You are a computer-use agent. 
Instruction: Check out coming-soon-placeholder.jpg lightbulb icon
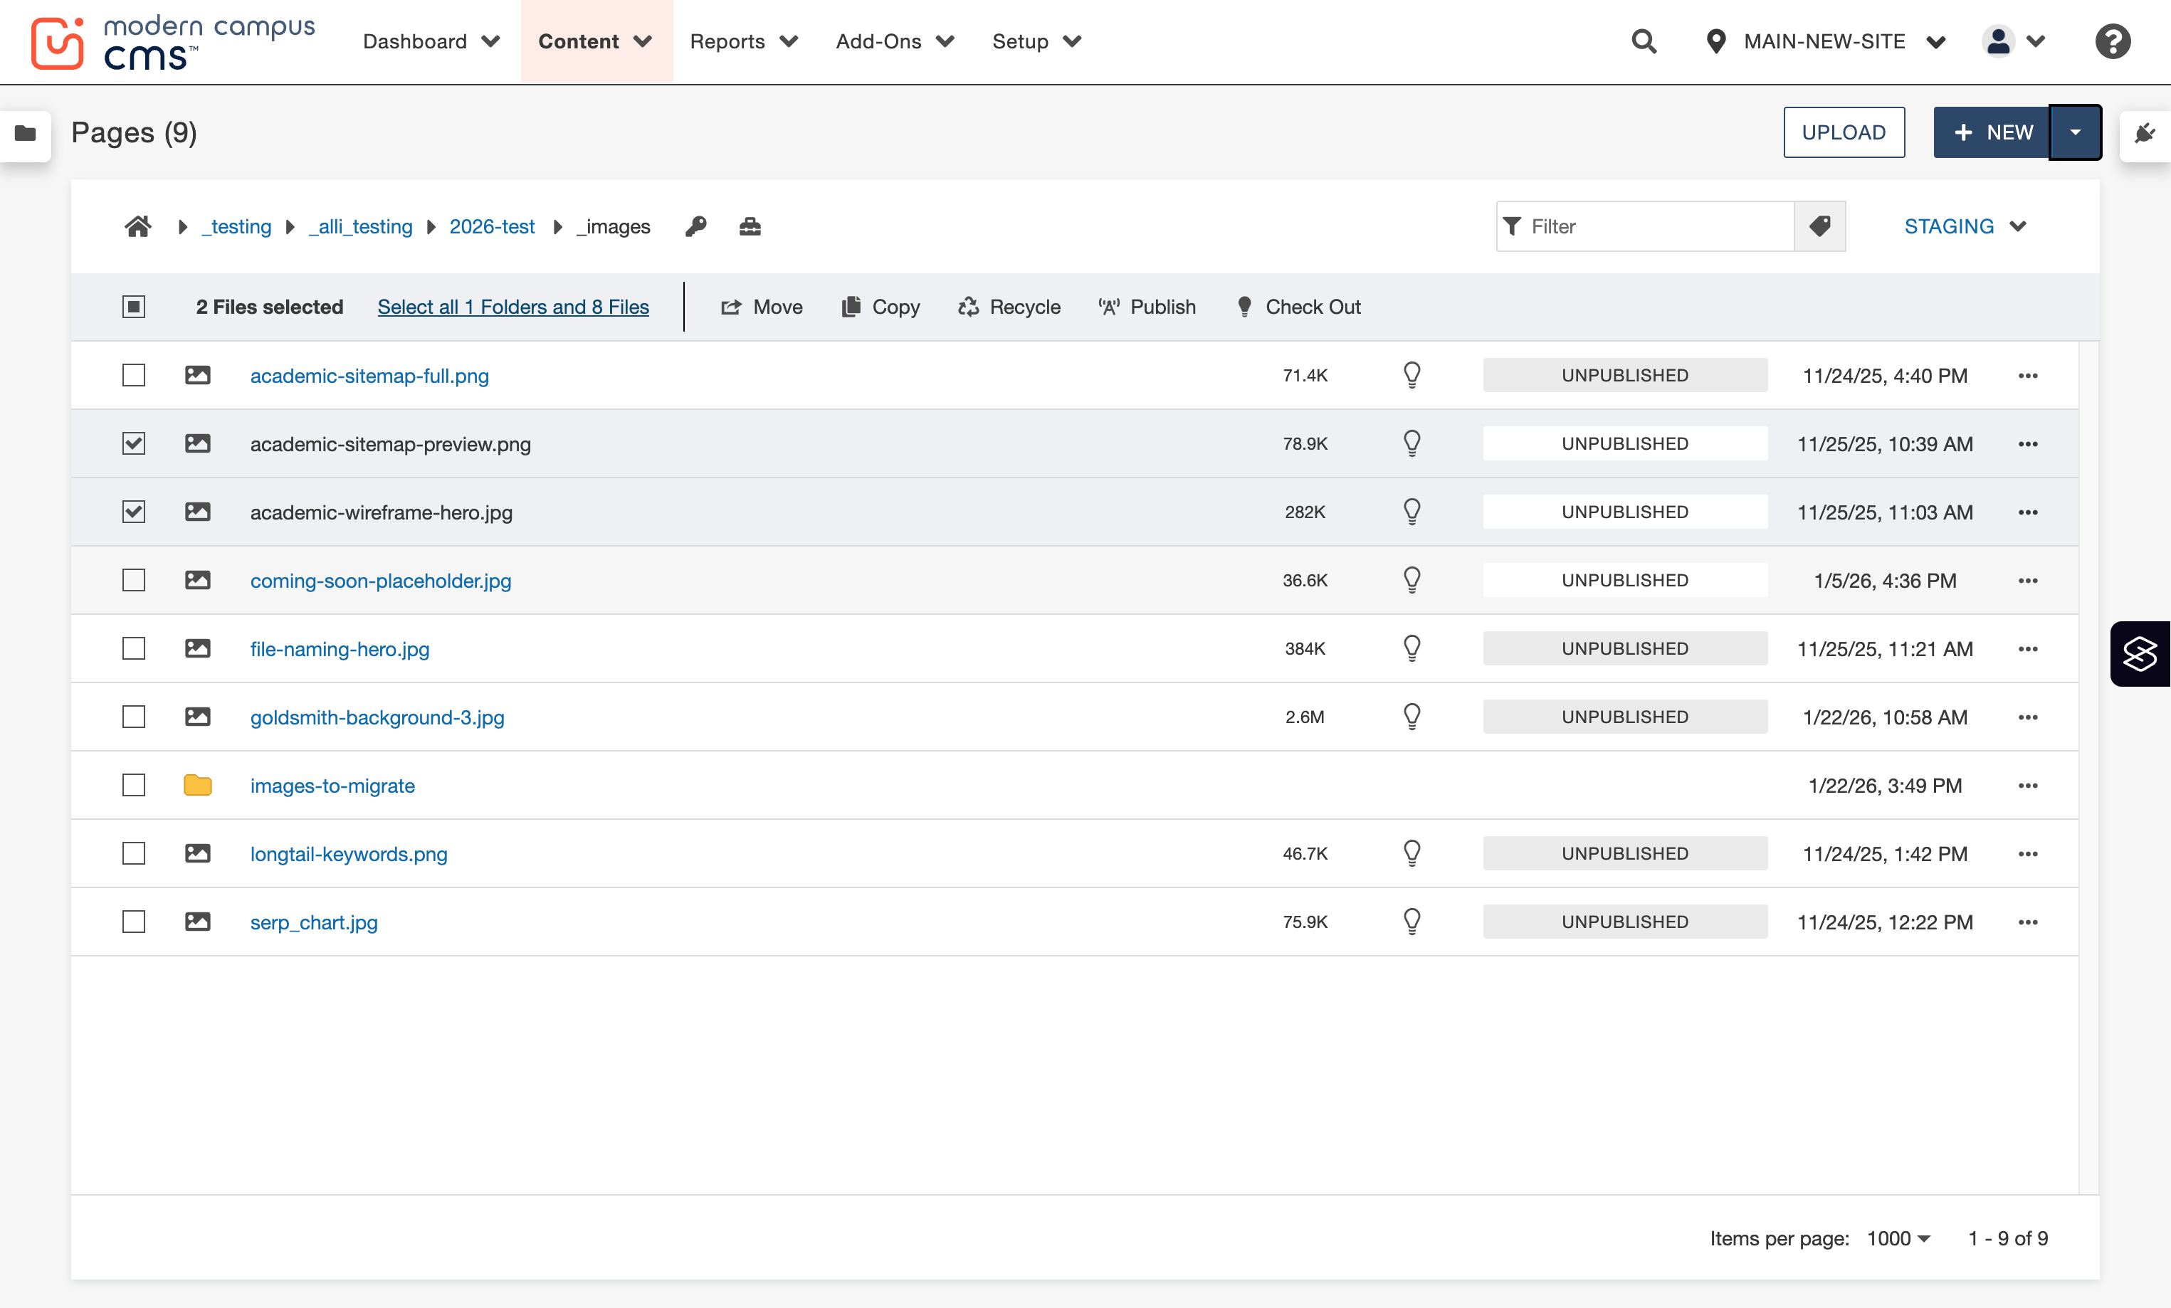1412,579
